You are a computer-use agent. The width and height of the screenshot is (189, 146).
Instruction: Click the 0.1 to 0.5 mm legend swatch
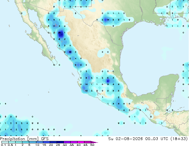tap(5, 142)
